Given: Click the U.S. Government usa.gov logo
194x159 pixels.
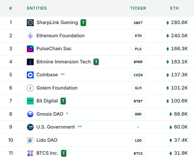Looking at the screenshot, I should point(30,127).
